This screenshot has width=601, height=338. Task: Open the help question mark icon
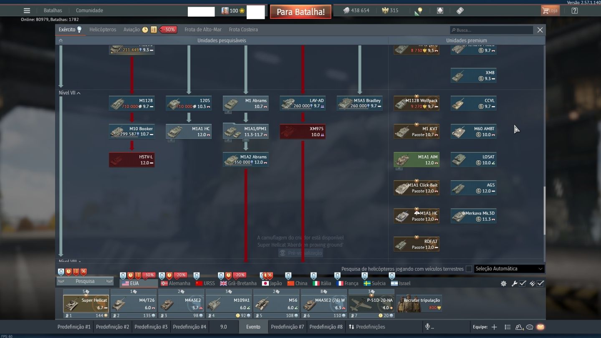pos(575,11)
